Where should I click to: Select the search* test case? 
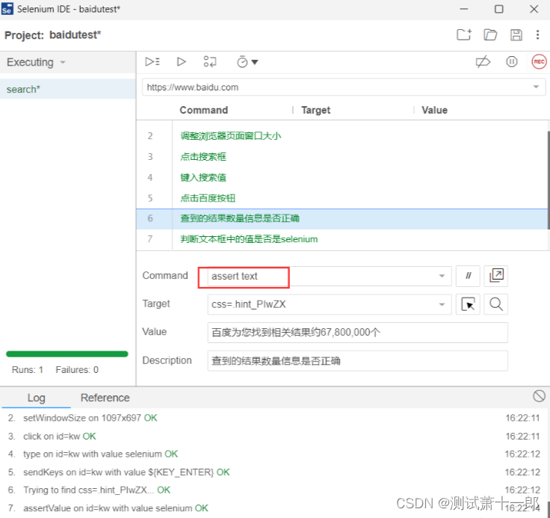point(68,89)
